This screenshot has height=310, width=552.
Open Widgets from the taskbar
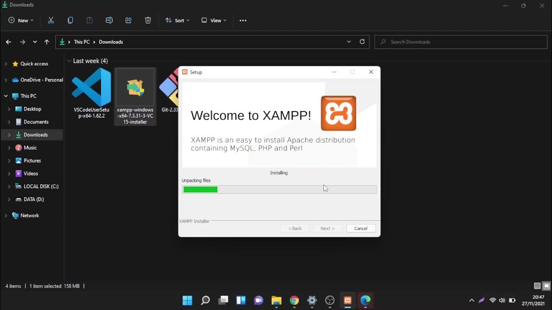coord(241,300)
